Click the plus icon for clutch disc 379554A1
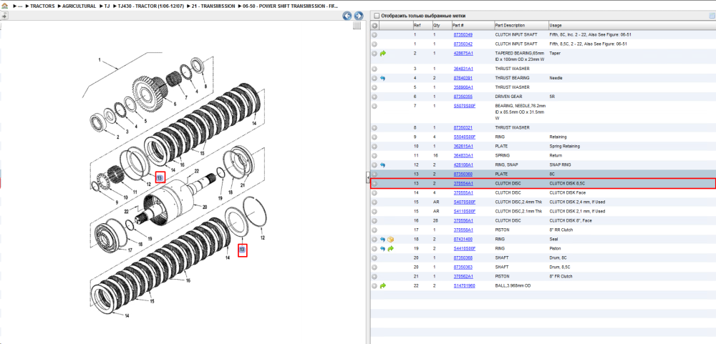Image resolution: width=716 pixels, height=344 pixels. coord(374,183)
